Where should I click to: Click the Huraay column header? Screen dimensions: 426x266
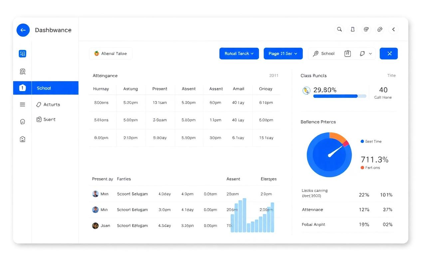click(x=101, y=89)
